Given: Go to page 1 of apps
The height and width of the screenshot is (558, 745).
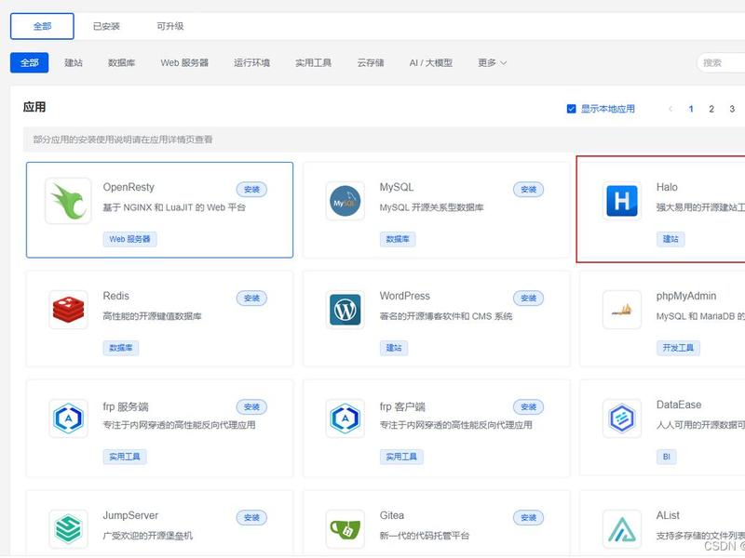Looking at the screenshot, I should [x=691, y=109].
